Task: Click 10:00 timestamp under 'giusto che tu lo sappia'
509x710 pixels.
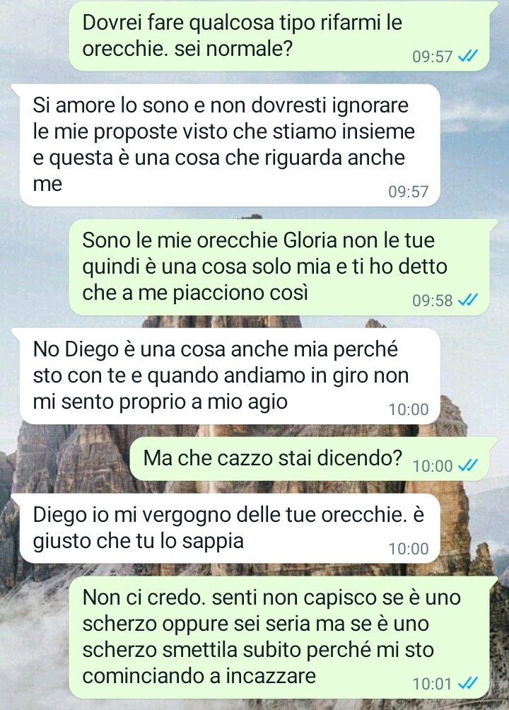Action: coord(409,548)
